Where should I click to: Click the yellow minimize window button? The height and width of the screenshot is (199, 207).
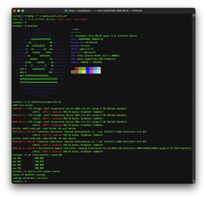pyautogui.click(x=19, y=11)
